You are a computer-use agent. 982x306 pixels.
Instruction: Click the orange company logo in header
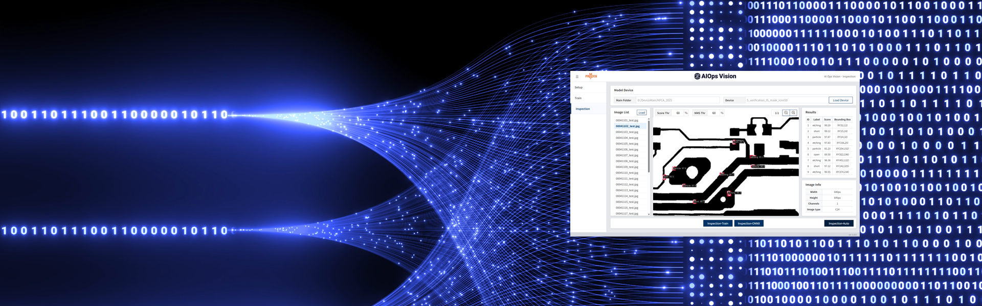point(591,76)
